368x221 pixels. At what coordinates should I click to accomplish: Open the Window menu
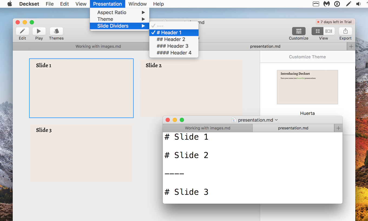click(x=137, y=4)
